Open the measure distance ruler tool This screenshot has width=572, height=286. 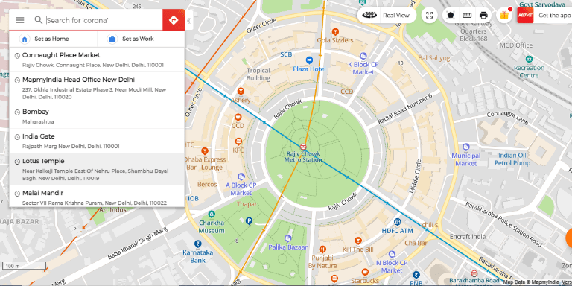coord(467,16)
